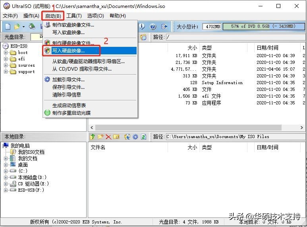Image resolution: width=307 pixels, height=227 pixels.
Task: Click the New file toolbar icon
Action: 8,27
